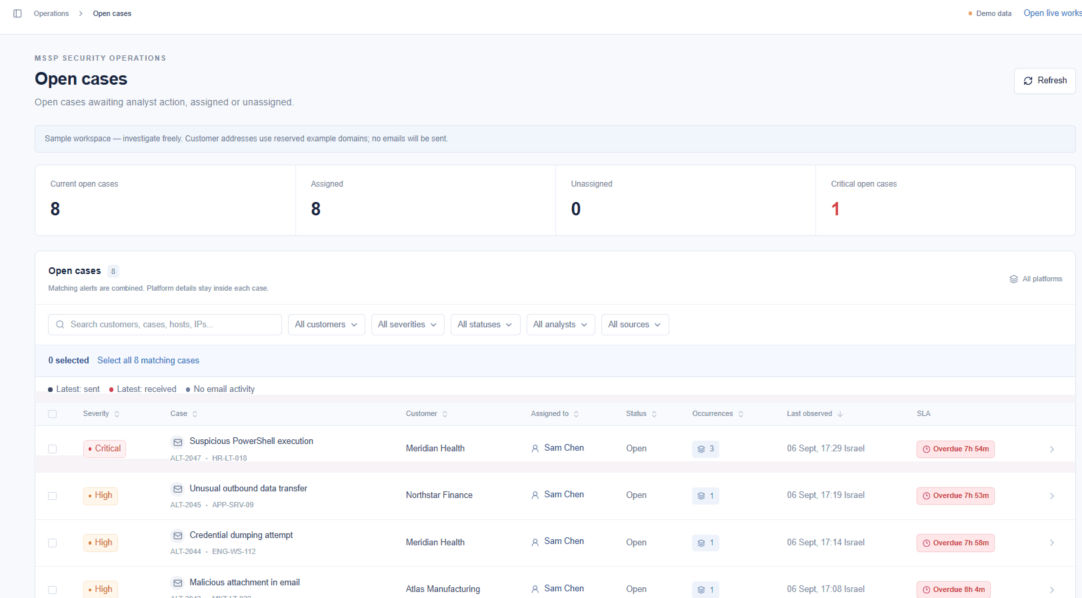
Task: Open the All platforms layers icon
Action: point(1013,279)
